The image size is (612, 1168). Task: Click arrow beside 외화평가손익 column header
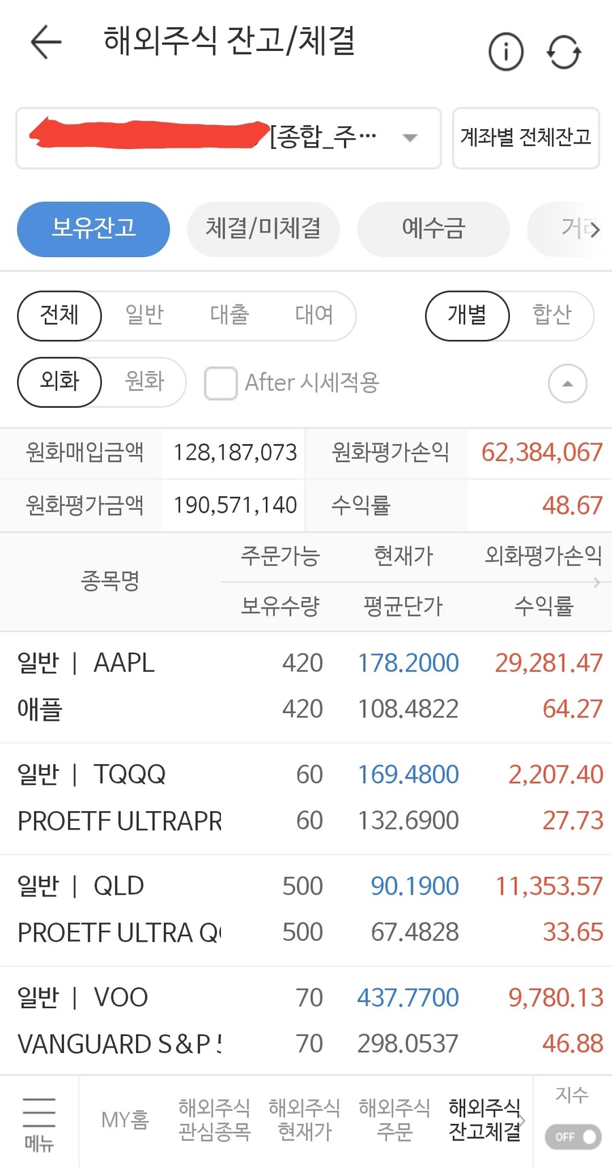coord(597,582)
